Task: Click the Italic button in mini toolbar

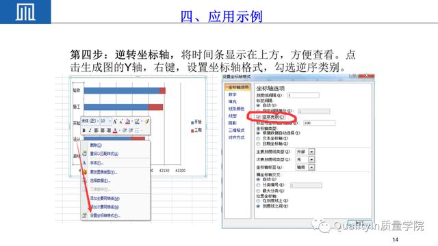Action: [90, 131]
